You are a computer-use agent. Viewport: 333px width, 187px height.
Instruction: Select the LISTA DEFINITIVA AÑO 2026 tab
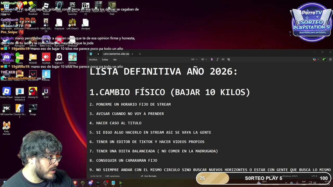click(116, 54)
